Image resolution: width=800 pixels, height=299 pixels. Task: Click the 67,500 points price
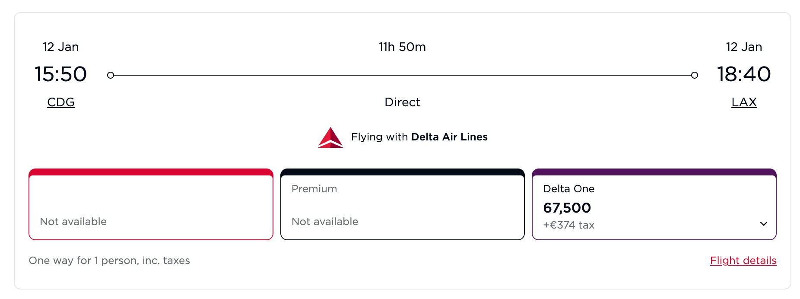[x=568, y=208]
